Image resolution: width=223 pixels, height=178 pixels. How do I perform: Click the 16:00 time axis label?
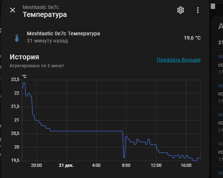[x=186, y=165]
